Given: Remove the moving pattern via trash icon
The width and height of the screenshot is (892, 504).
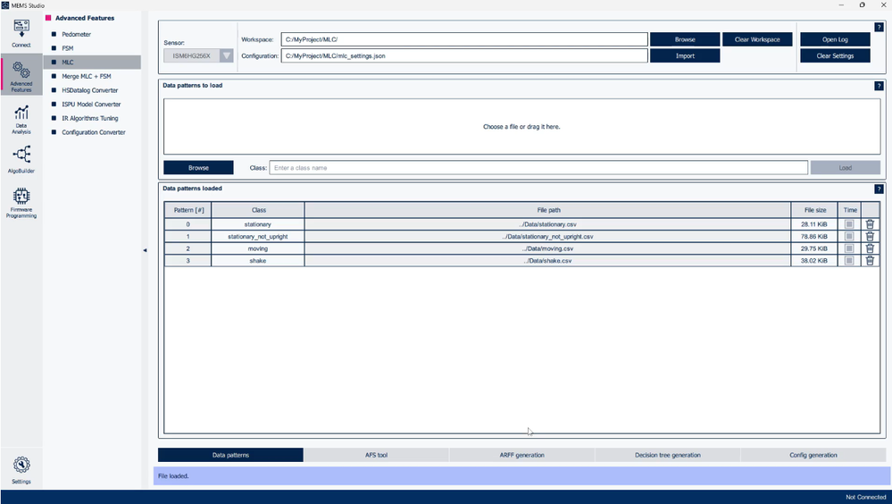Looking at the screenshot, I should [x=870, y=248].
